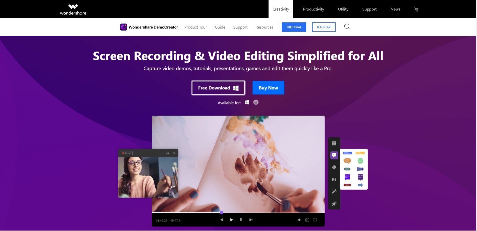Image resolution: width=477 pixels, height=231 pixels.
Task: Play the demo video
Action: click(231, 220)
